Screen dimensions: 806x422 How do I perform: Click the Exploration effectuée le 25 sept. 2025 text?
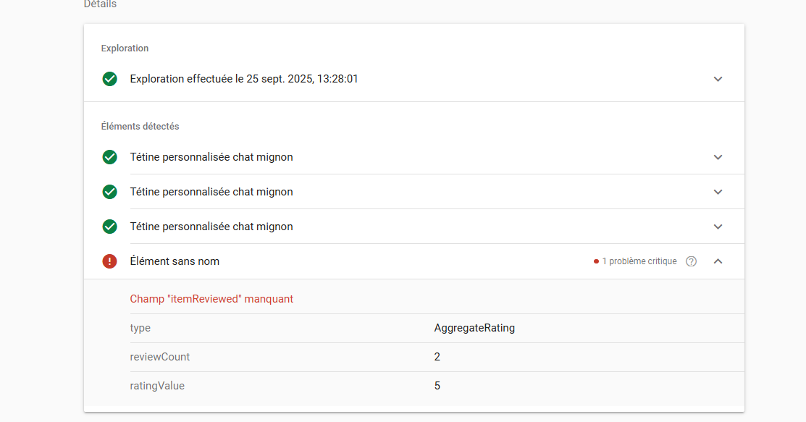[244, 79]
